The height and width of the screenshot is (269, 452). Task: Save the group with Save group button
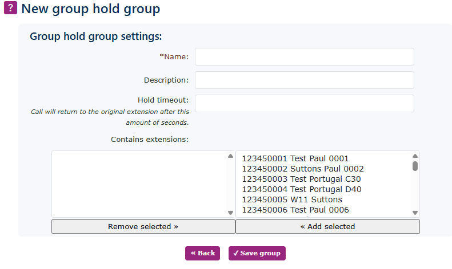point(257,253)
